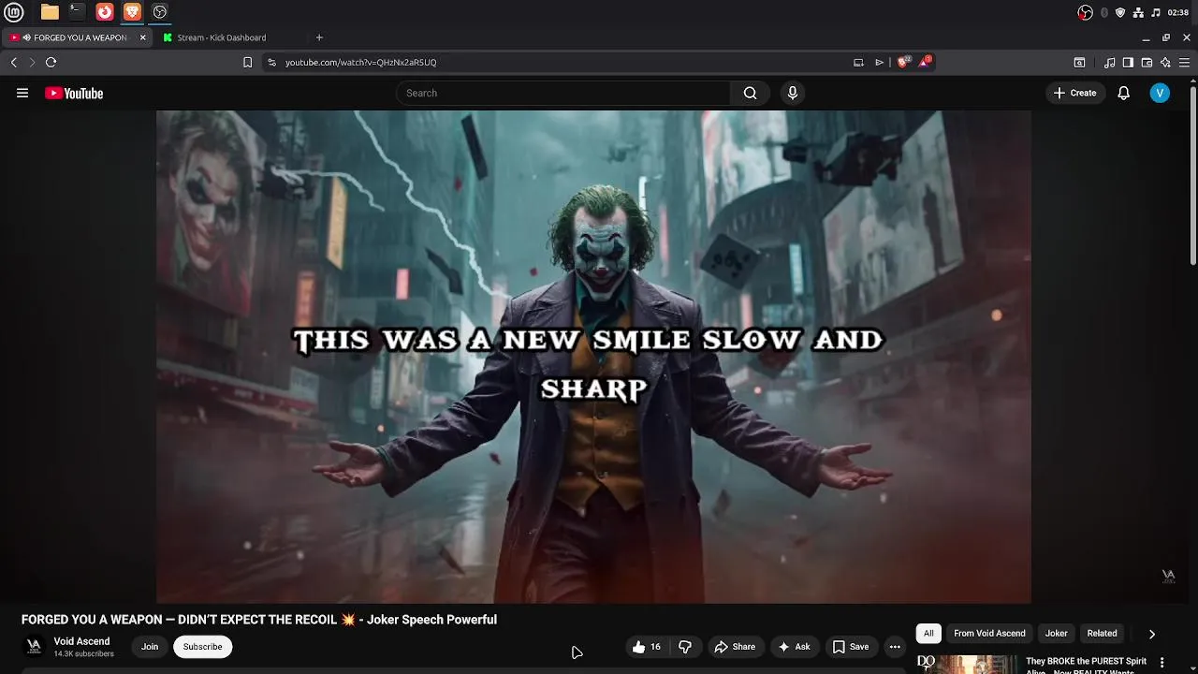Go forward to the next page
The image size is (1198, 674).
[32, 62]
